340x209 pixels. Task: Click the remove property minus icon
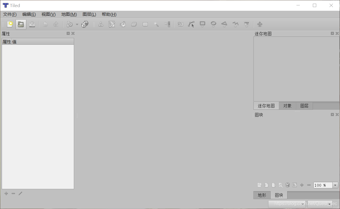coord(13,193)
